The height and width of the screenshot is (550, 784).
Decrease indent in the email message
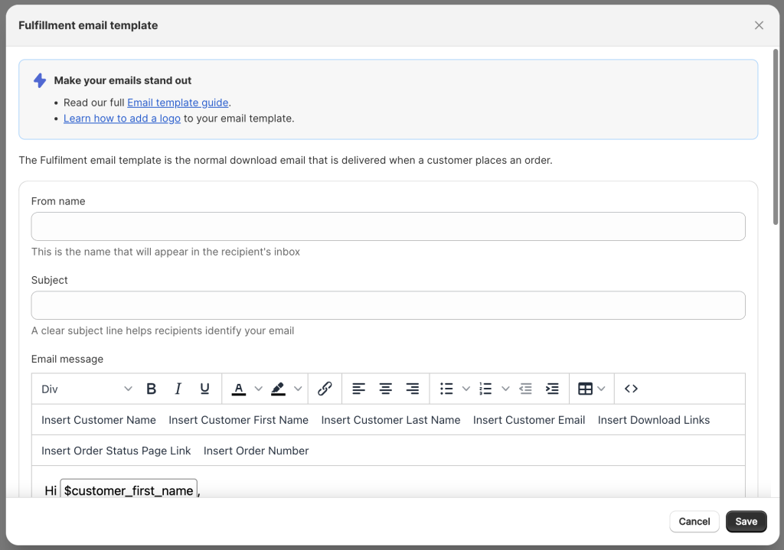pos(525,389)
